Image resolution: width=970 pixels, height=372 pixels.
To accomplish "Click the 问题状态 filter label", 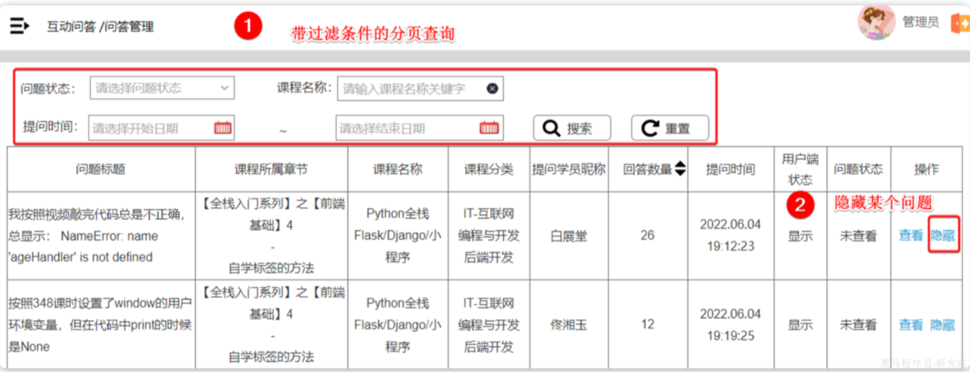I will [x=47, y=88].
